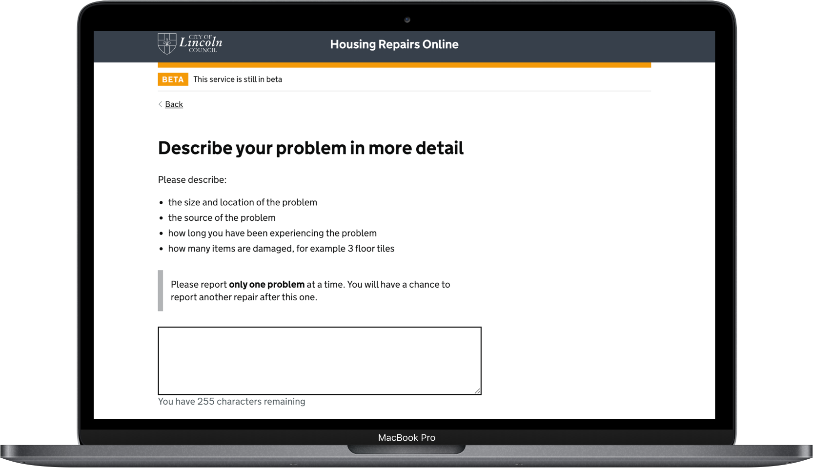This screenshot has height=468, width=813.
Task: Click the orange bar under the header
Action: click(404, 65)
